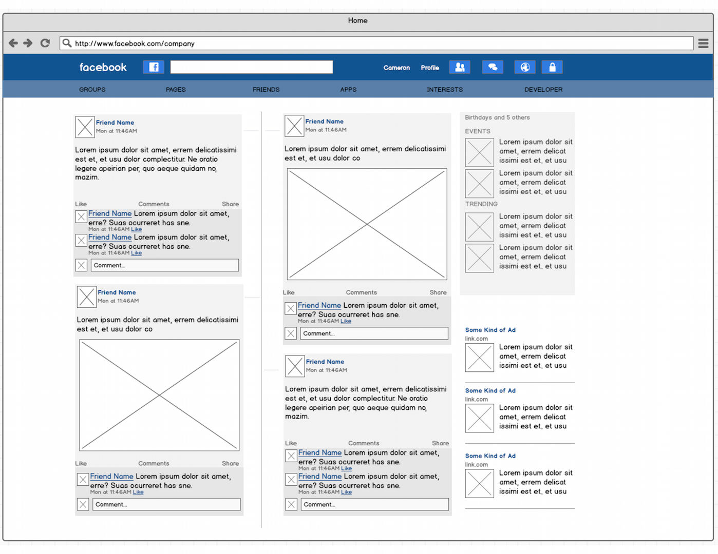
Task: Open the messages chat bubble icon
Action: (492, 67)
